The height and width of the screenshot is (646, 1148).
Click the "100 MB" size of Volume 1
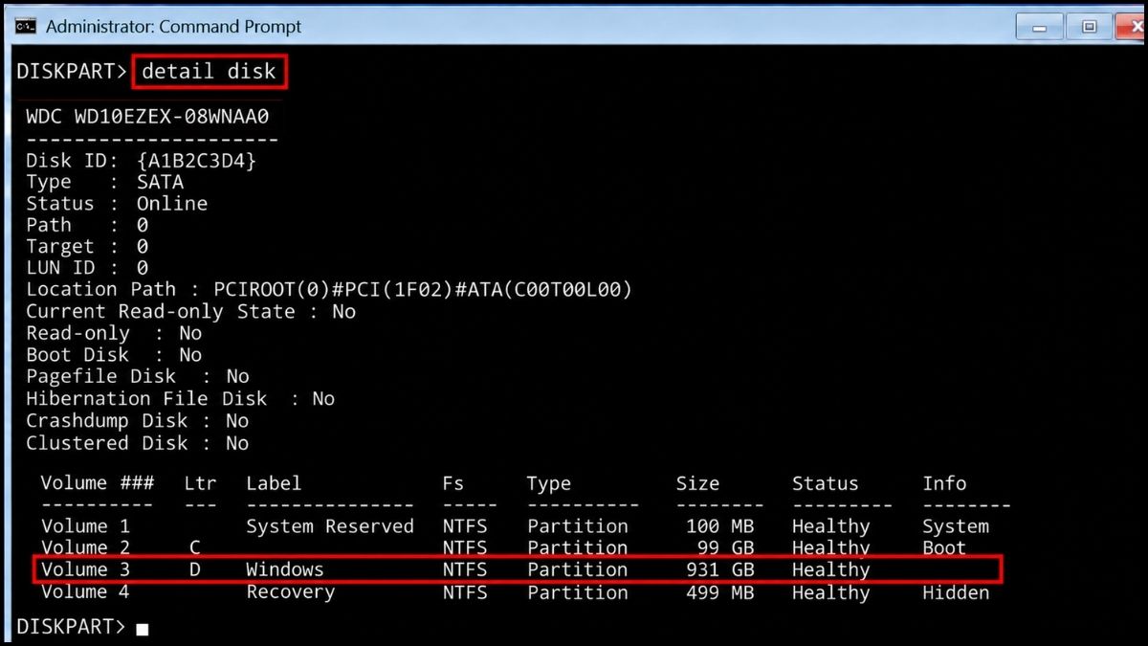tap(719, 526)
